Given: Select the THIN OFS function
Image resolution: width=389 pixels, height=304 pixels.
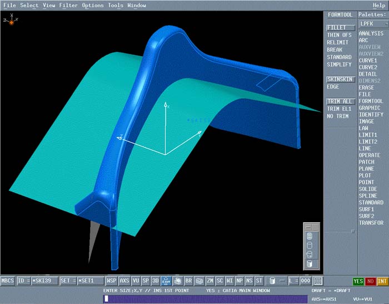Looking at the screenshot, I should click(x=339, y=35).
